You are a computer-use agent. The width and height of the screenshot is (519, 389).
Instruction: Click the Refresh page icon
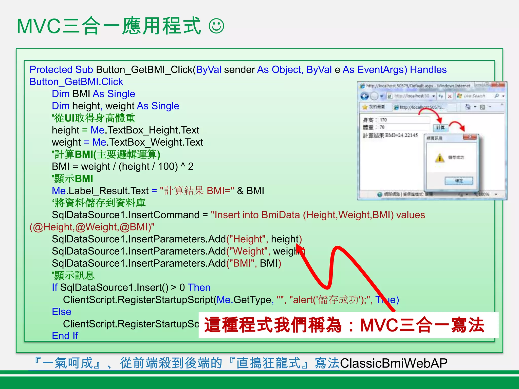pos(441,96)
